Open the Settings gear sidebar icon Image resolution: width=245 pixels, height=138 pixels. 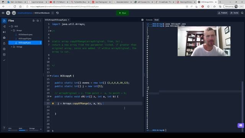[4, 49]
